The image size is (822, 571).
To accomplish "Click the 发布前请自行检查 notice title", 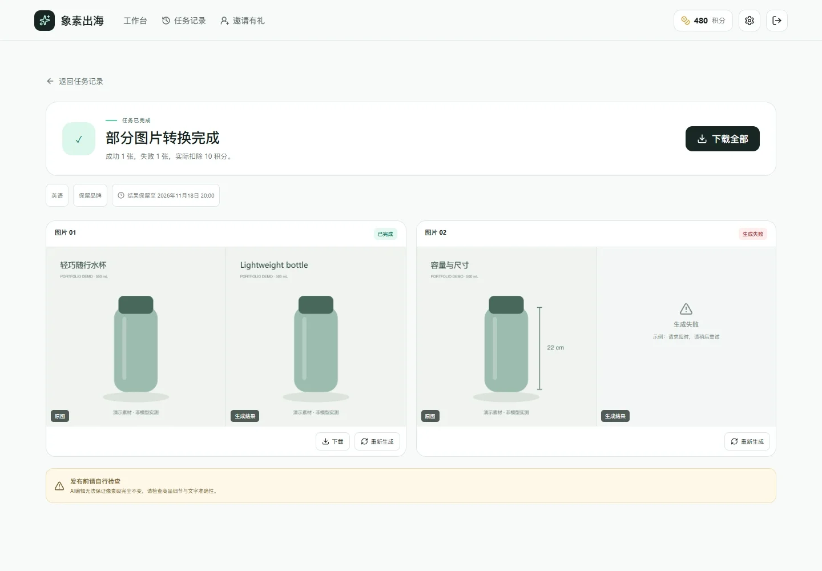I will click(95, 481).
